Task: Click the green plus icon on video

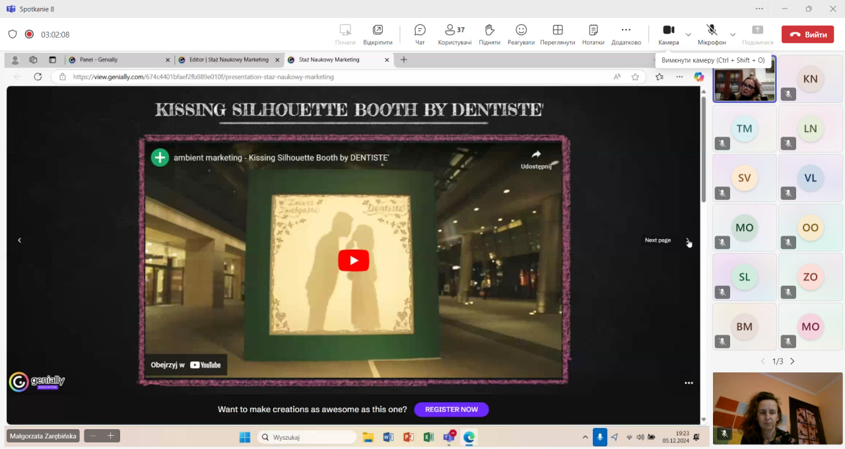Action: [160, 157]
